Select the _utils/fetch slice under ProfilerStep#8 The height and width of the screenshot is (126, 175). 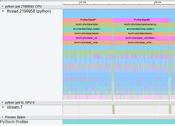141,38
